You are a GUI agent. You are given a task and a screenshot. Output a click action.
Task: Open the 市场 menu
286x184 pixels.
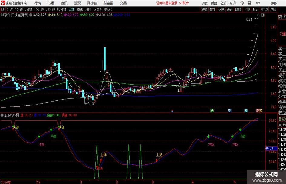pos(51,3)
